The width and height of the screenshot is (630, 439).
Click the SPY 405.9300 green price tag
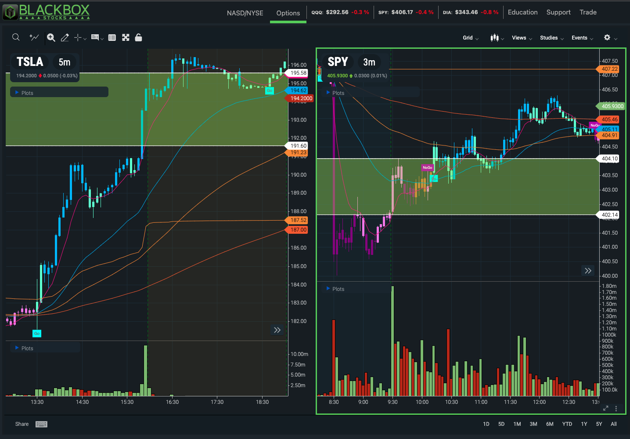(611, 106)
